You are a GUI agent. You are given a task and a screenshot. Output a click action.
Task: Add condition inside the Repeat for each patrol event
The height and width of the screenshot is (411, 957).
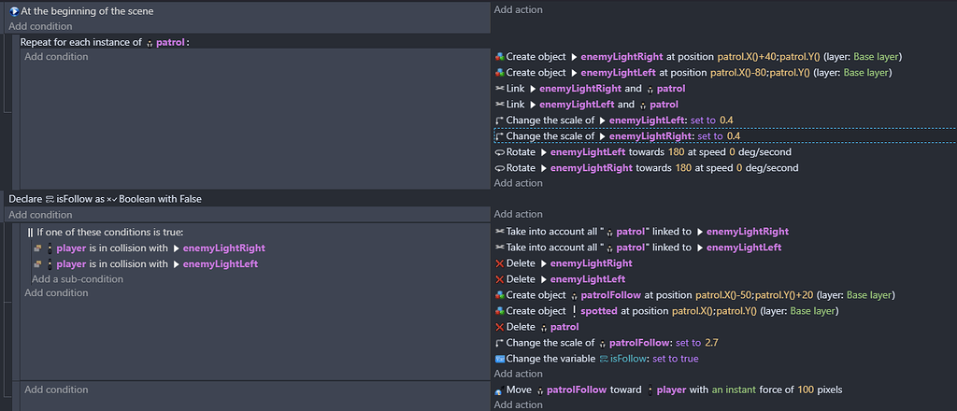pos(56,57)
